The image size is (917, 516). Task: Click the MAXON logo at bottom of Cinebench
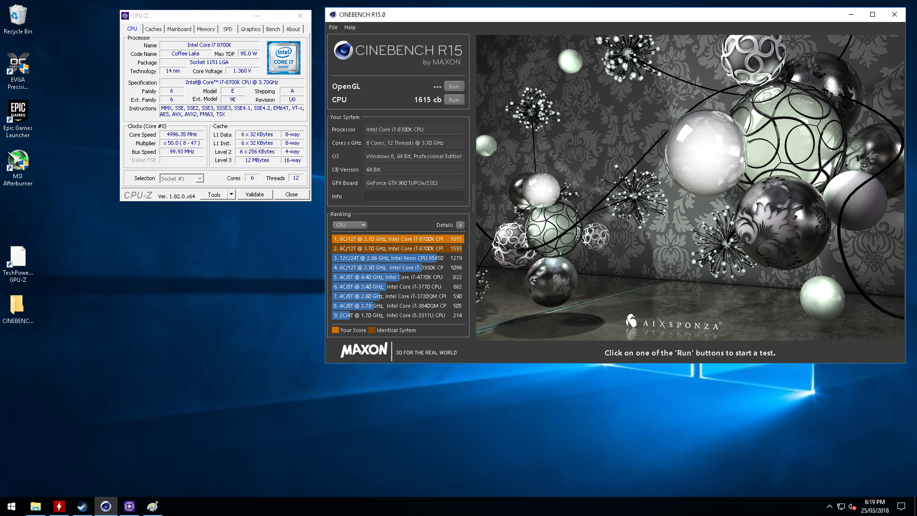(364, 351)
